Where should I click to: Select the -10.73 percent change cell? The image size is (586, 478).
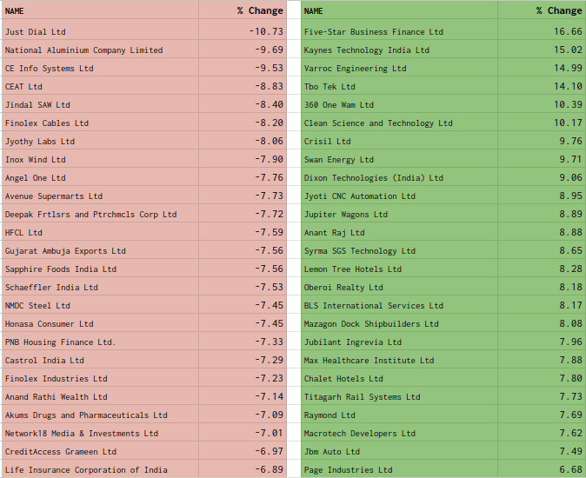[x=243, y=31]
